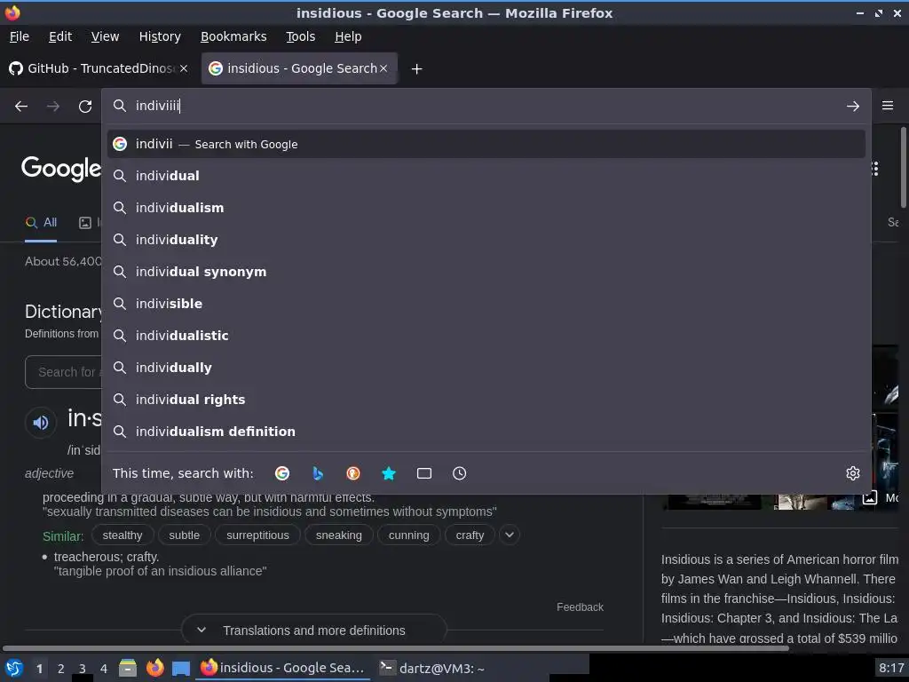
Task: Select suggestion 'individual synonym'
Action: coord(486,272)
